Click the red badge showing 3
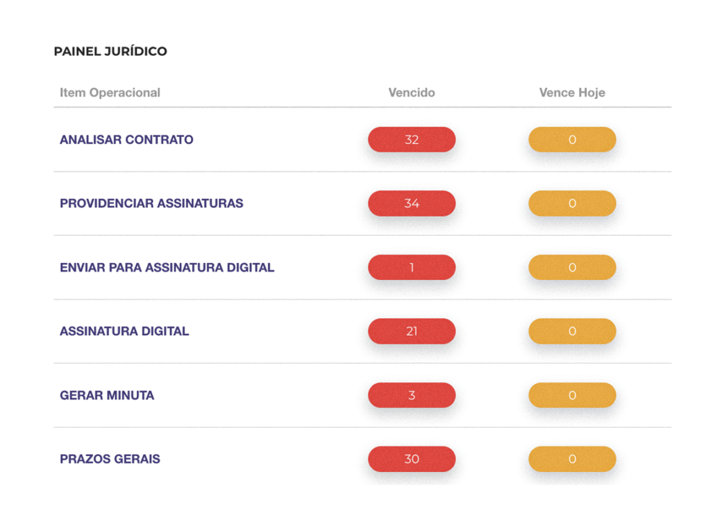 pyautogui.click(x=412, y=395)
